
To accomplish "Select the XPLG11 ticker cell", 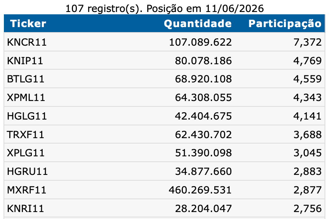I will [x=26, y=153].
